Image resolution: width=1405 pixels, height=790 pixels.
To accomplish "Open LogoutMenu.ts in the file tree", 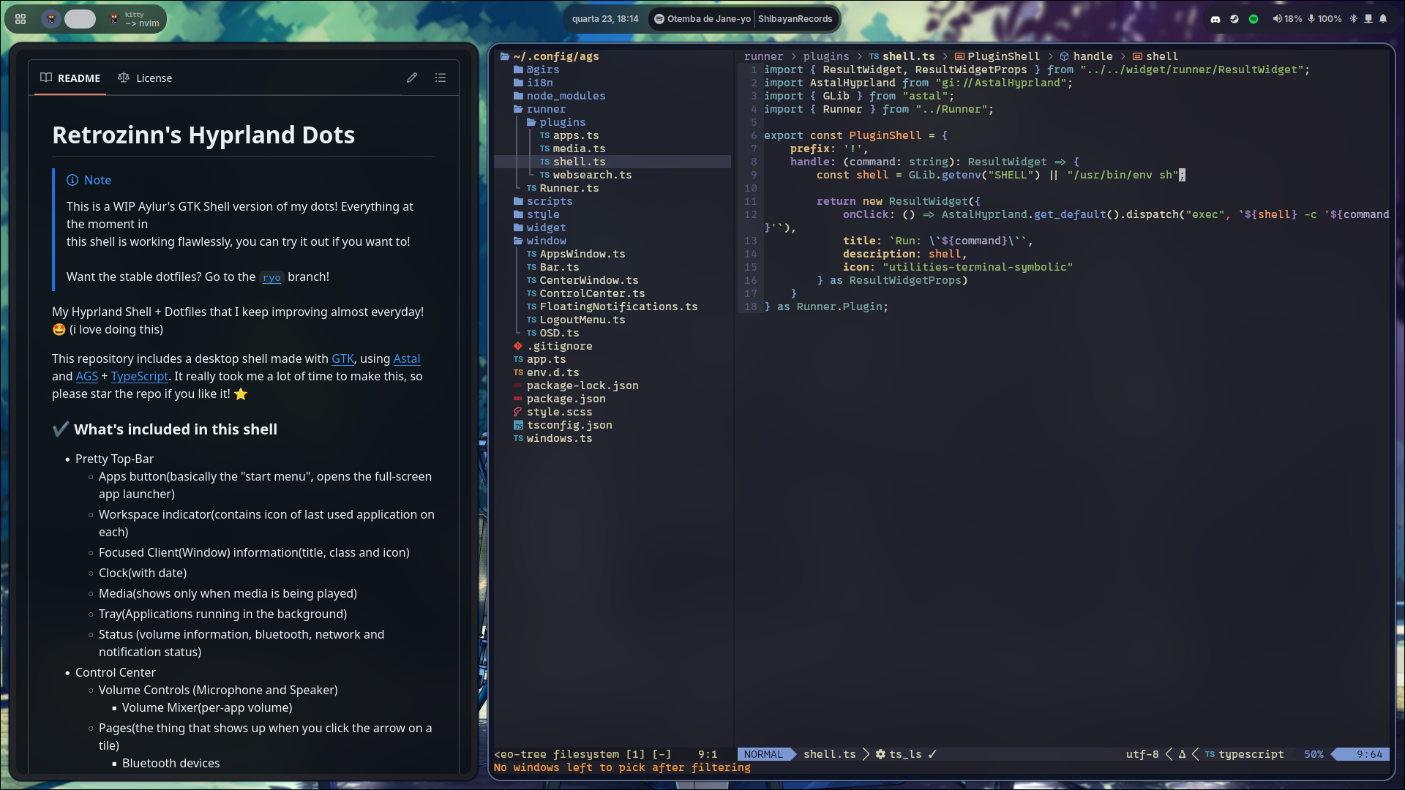I will point(576,320).
